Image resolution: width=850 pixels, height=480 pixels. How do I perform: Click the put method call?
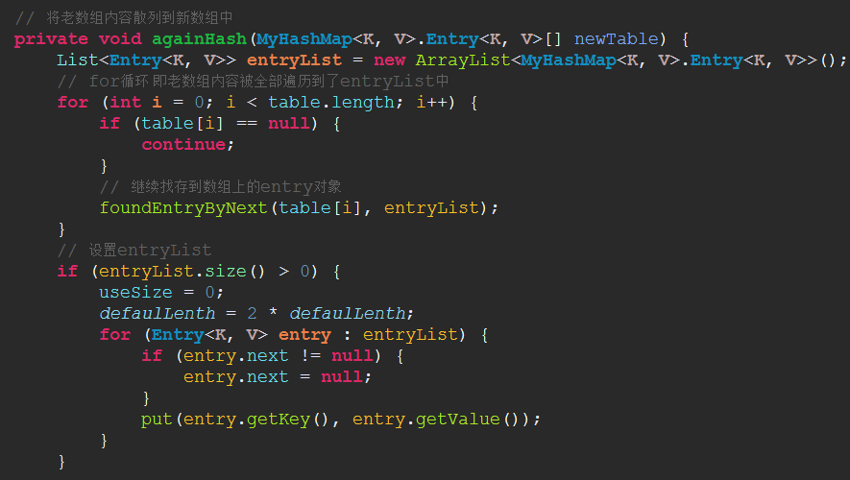coord(157,420)
